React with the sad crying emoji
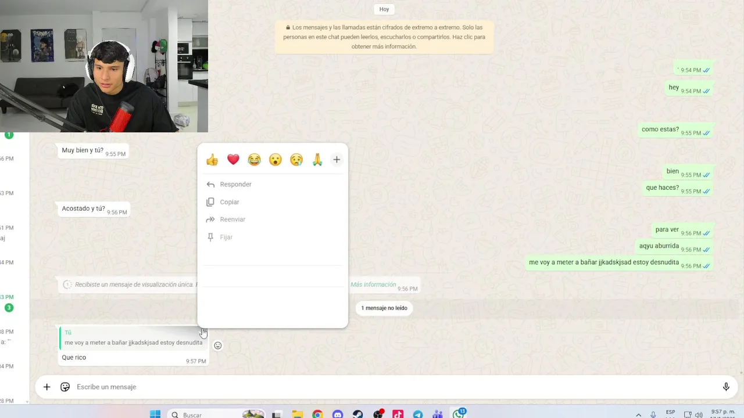This screenshot has width=744, height=418. point(296,160)
